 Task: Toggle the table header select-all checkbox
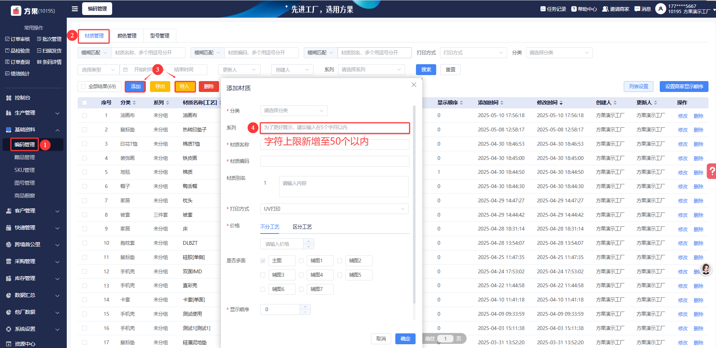(x=84, y=103)
